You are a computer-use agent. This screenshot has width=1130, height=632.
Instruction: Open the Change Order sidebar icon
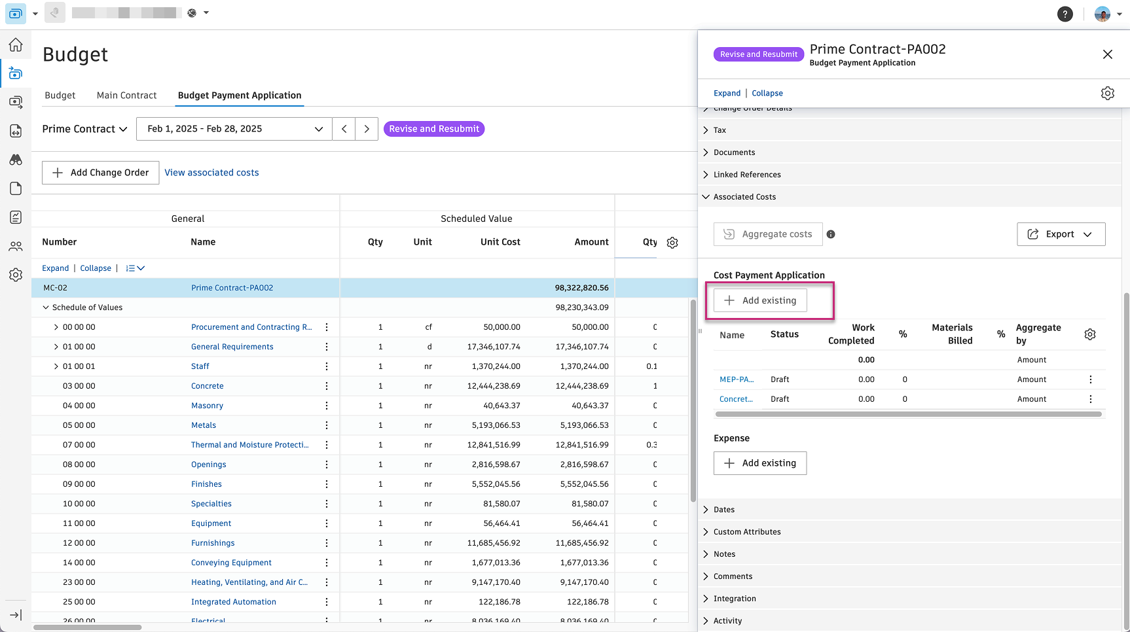coord(16,131)
